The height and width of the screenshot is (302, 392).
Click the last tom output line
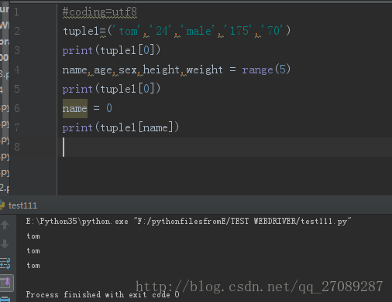(x=33, y=266)
